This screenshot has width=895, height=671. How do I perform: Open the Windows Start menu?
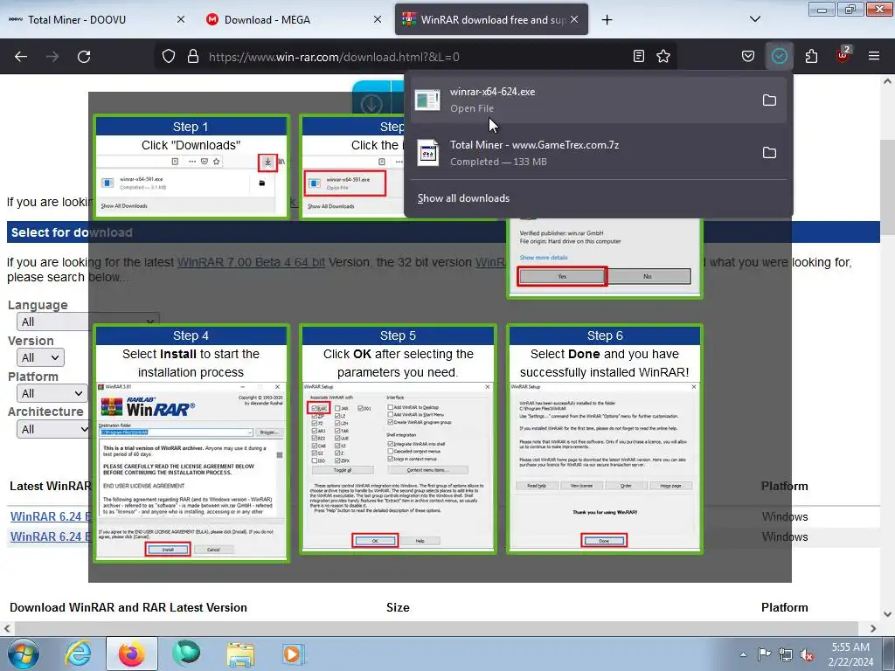coord(23,654)
